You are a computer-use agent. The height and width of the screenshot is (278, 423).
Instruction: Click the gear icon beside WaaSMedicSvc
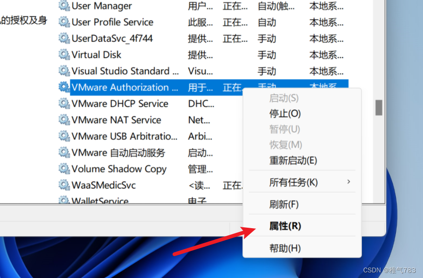(x=64, y=185)
